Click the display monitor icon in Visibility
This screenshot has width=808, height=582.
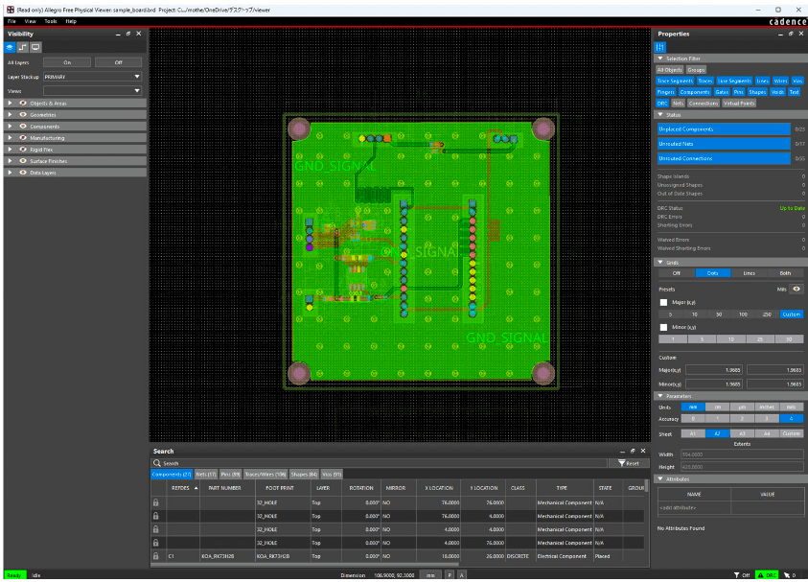[x=36, y=46]
